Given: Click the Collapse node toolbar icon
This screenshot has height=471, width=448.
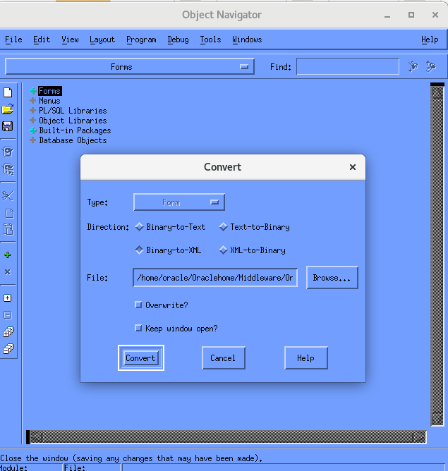Looking at the screenshot, I should (8, 314).
